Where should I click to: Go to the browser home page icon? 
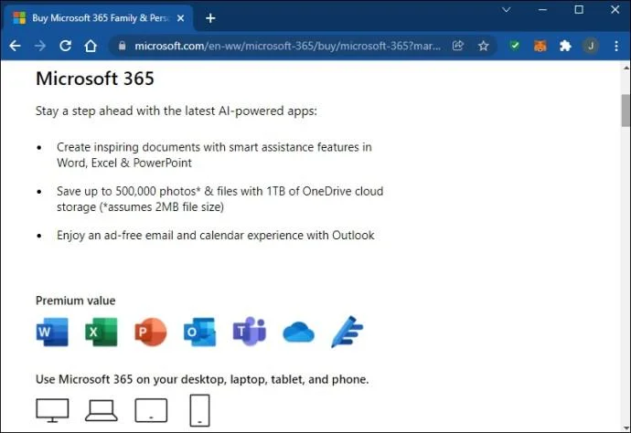[x=91, y=46]
